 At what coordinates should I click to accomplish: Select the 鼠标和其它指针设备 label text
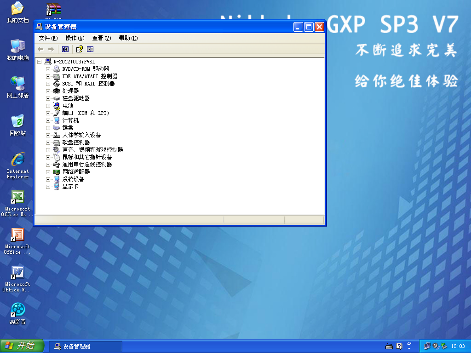point(87,157)
